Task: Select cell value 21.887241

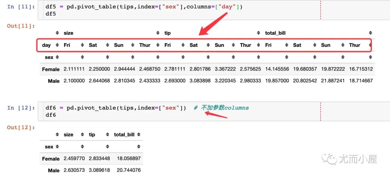Action: pyautogui.click(x=333, y=81)
